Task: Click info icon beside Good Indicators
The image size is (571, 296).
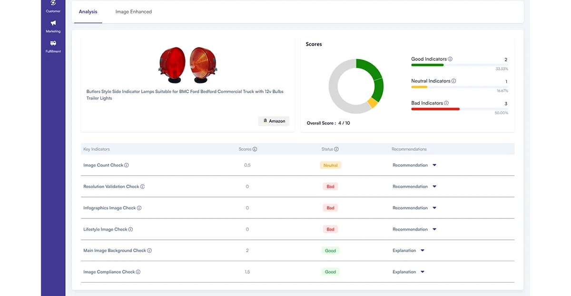Action: (450, 59)
